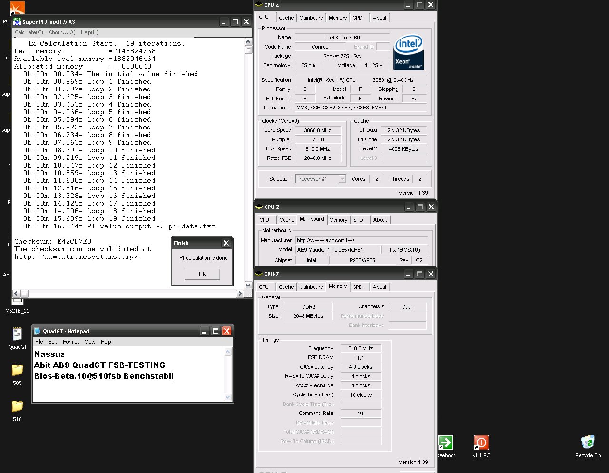Click the Core Speed 3060.0 MHz field
Viewport: 609px width, 473px height.
pos(318,130)
